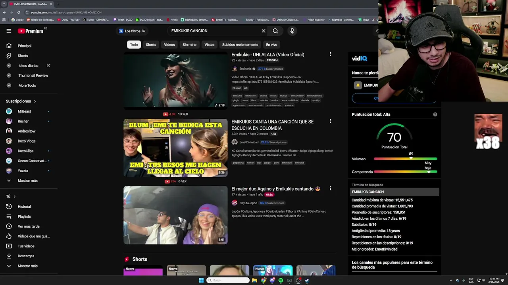Open the Principal home icon in sidebar
The height and width of the screenshot is (285, 508).
coord(9,46)
